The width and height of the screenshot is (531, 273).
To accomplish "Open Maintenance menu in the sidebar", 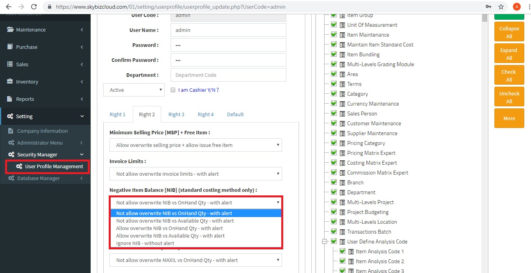I will [31, 30].
